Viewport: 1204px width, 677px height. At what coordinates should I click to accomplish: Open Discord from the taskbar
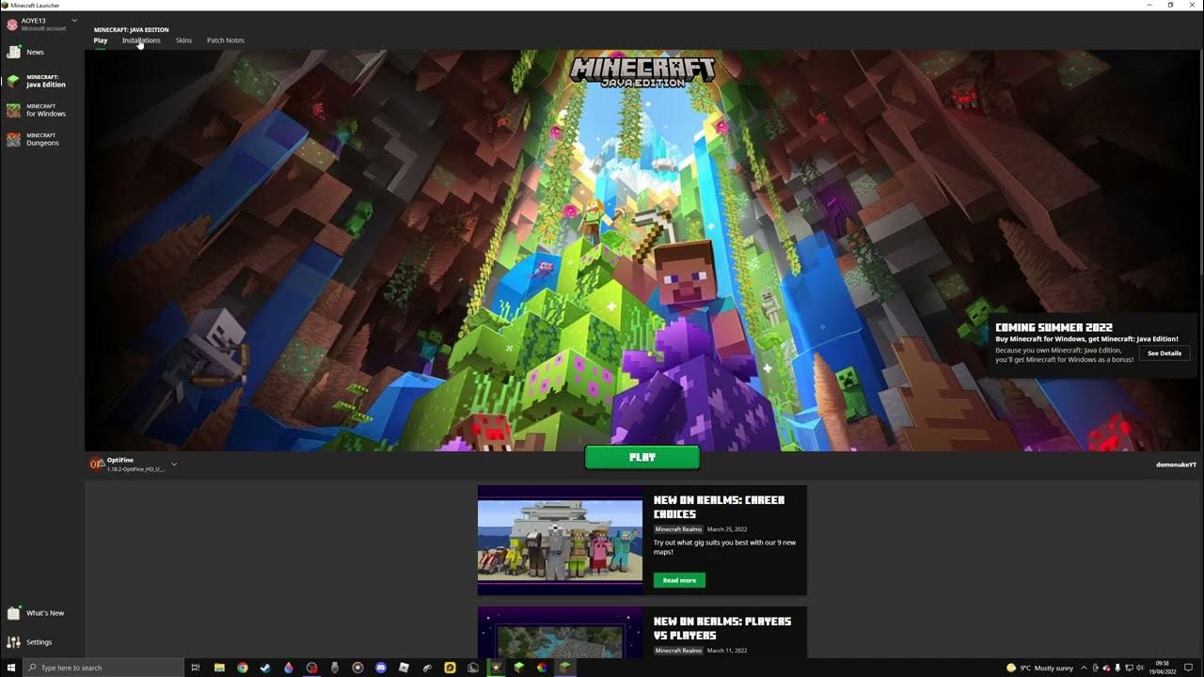[381, 668]
